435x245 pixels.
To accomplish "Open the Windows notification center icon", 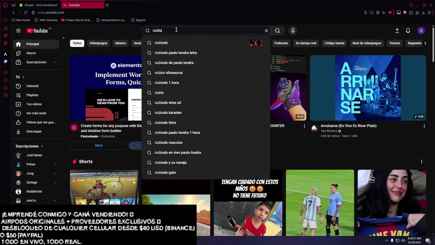I will tap(428, 241).
